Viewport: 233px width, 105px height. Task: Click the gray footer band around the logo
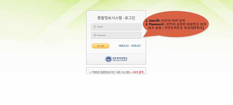116,59
